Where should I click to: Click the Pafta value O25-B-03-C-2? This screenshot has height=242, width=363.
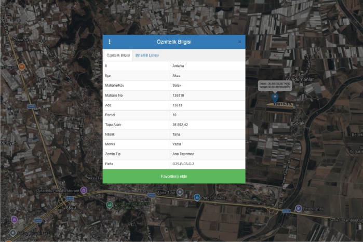pyautogui.click(x=183, y=164)
